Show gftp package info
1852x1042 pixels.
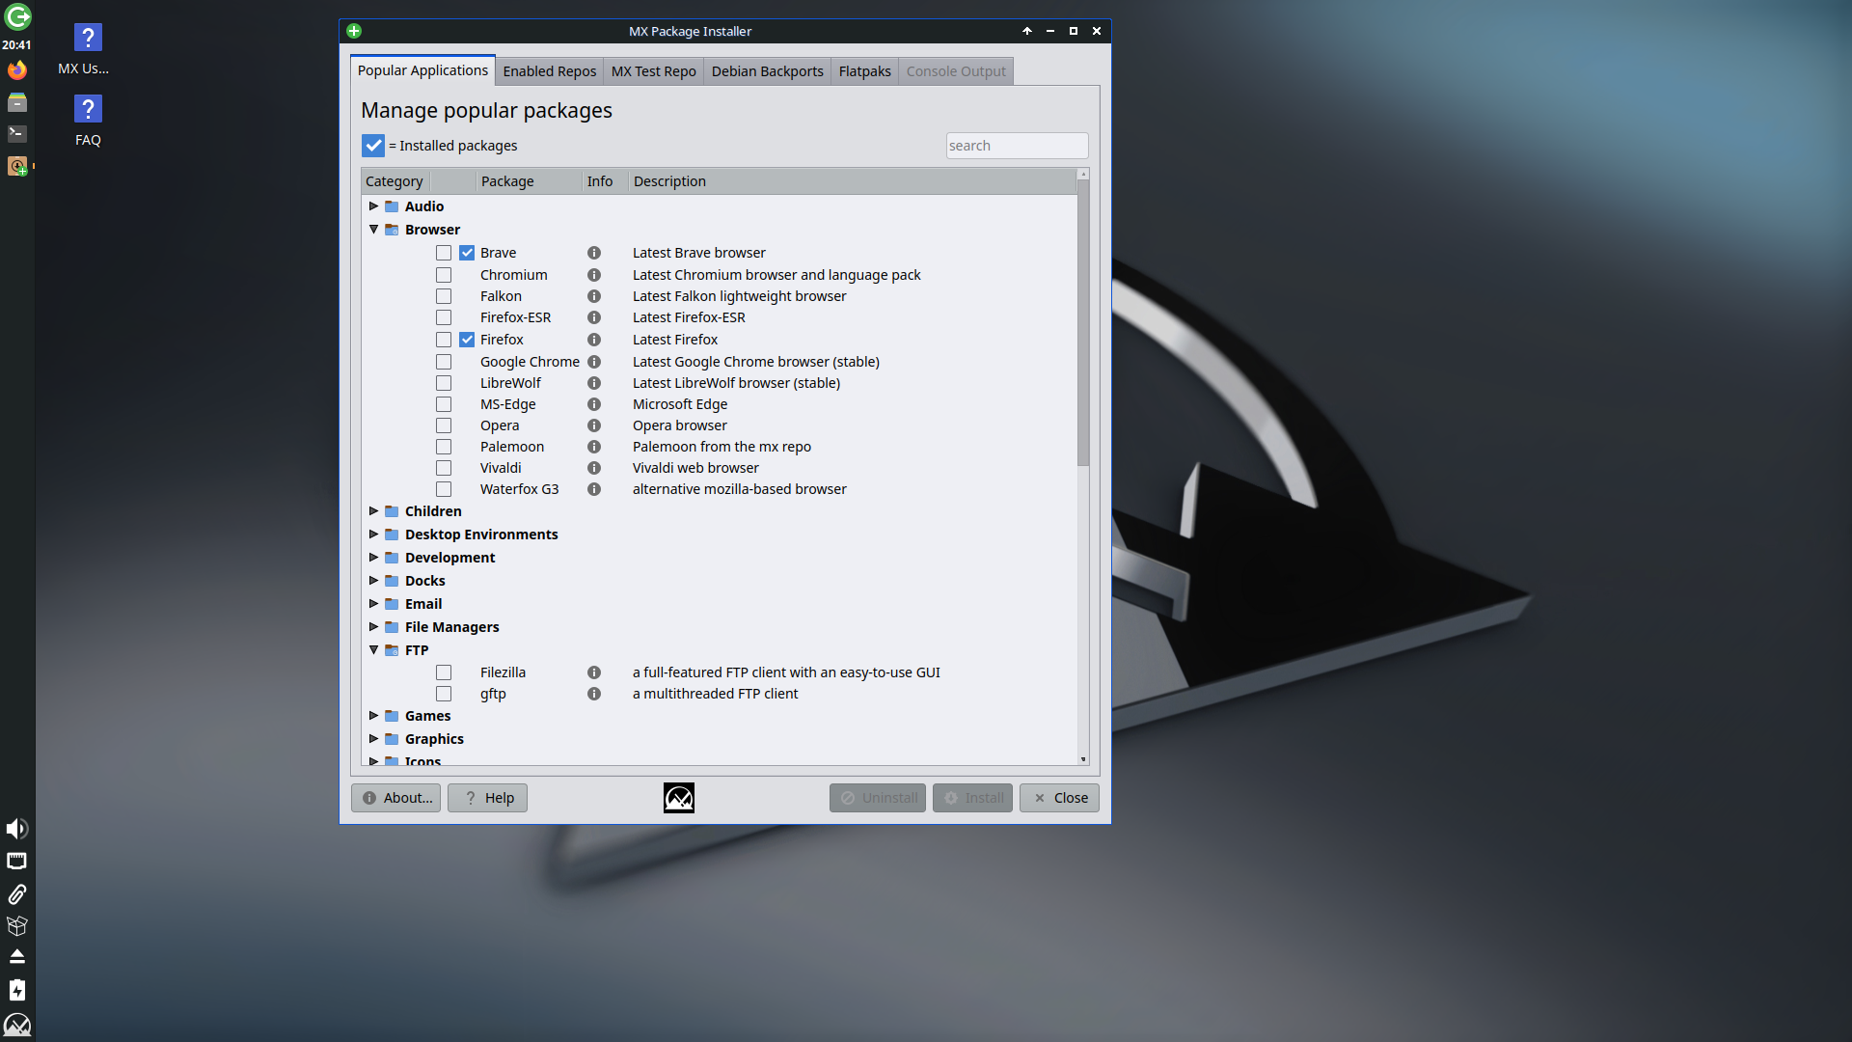pos(594,694)
